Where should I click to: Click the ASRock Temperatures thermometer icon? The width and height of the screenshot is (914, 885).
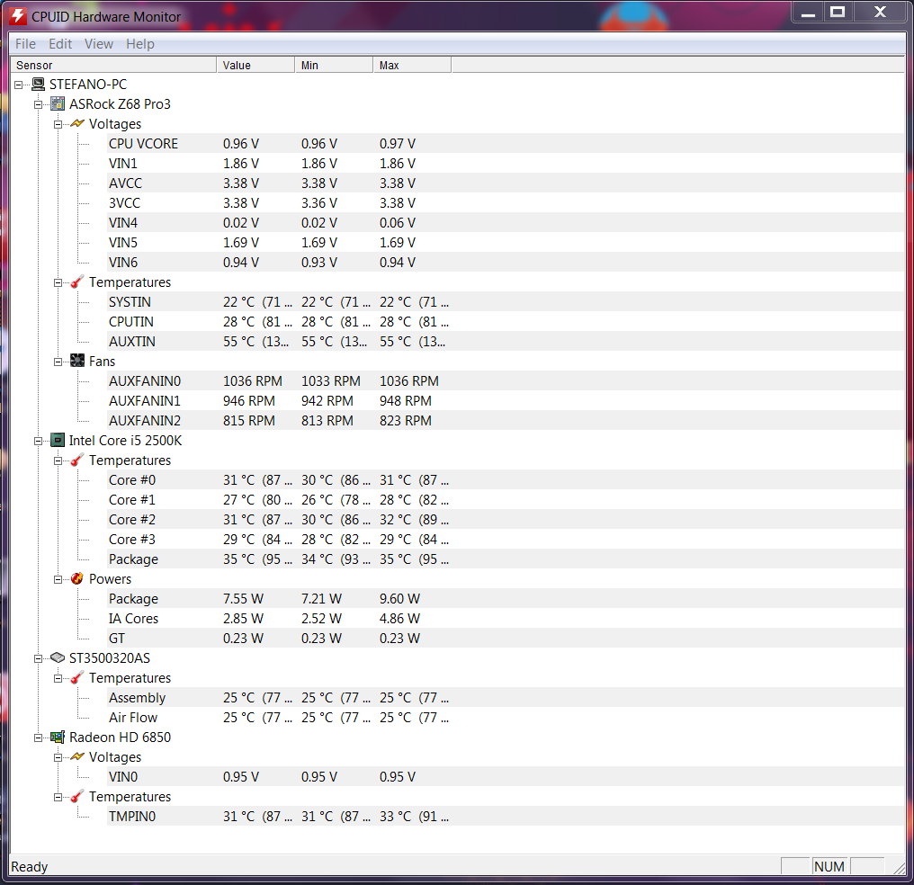tap(77, 282)
